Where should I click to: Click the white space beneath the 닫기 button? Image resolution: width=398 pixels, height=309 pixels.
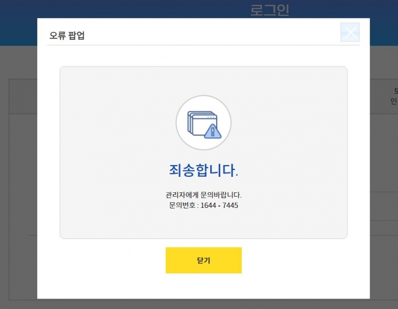pyautogui.click(x=203, y=286)
